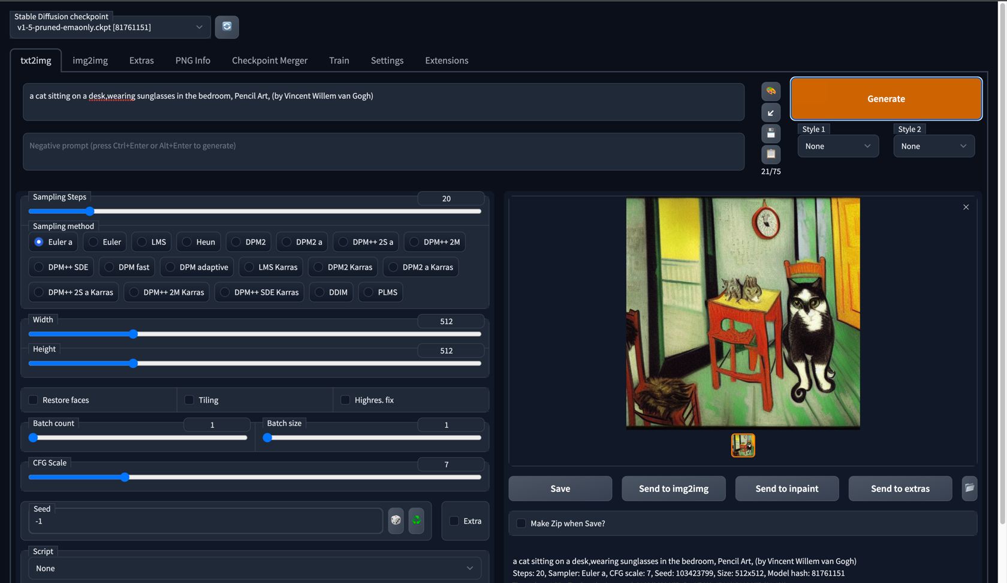Image resolution: width=1007 pixels, height=583 pixels.
Task: Click the Width value box
Action: [451, 321]
